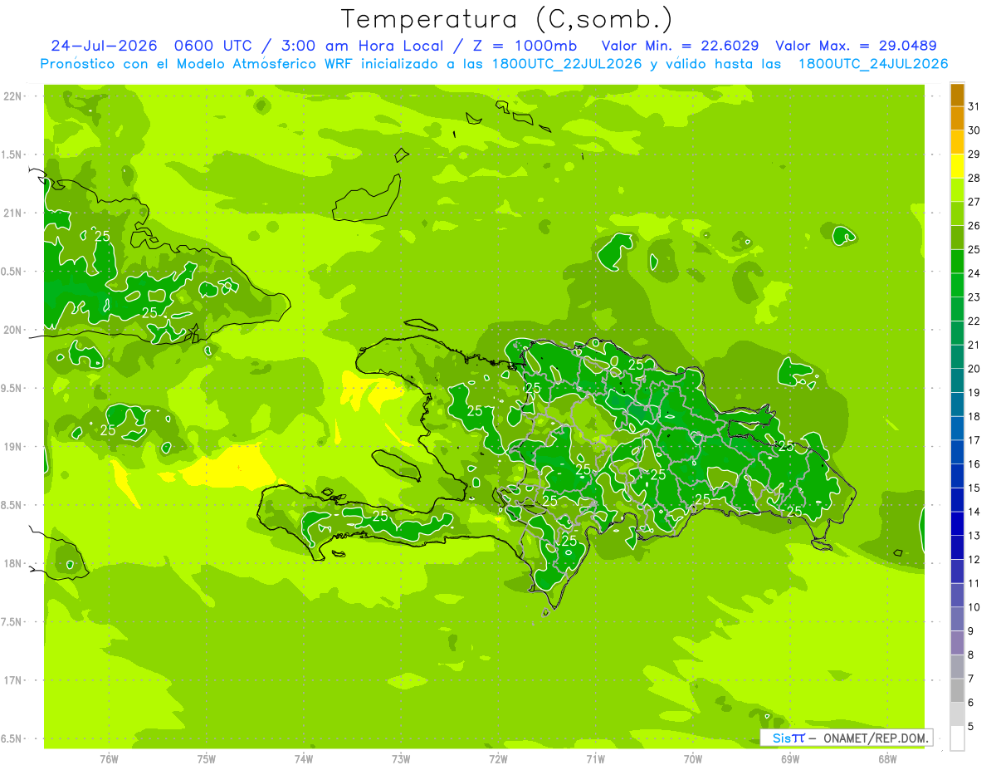Click the "31" color scale label
The height and width of the screenshot is (770, 996).
click(974, 106)
